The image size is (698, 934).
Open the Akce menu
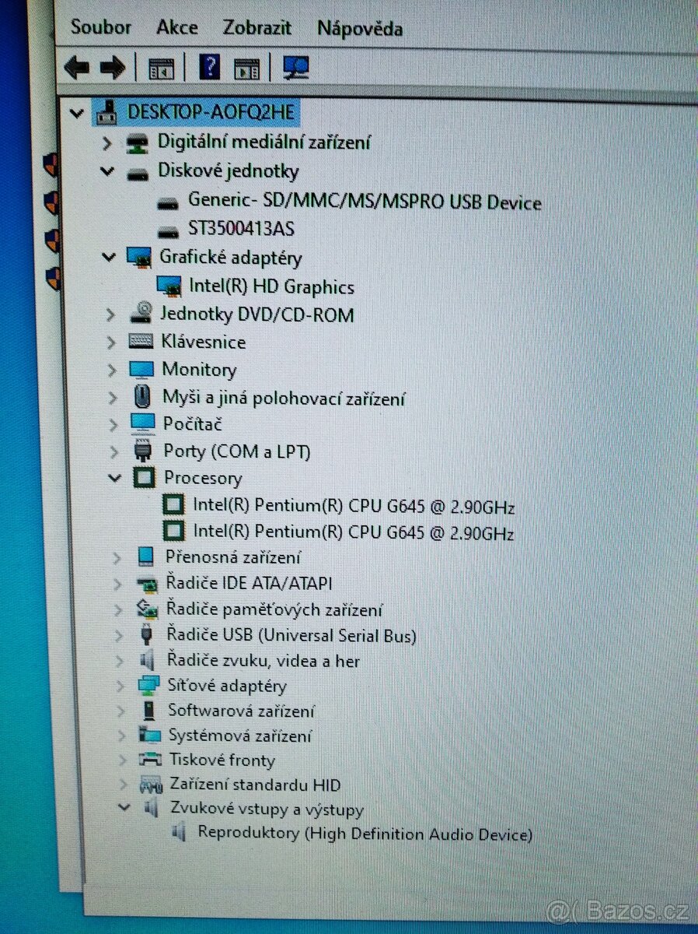(x=176, y=28)
